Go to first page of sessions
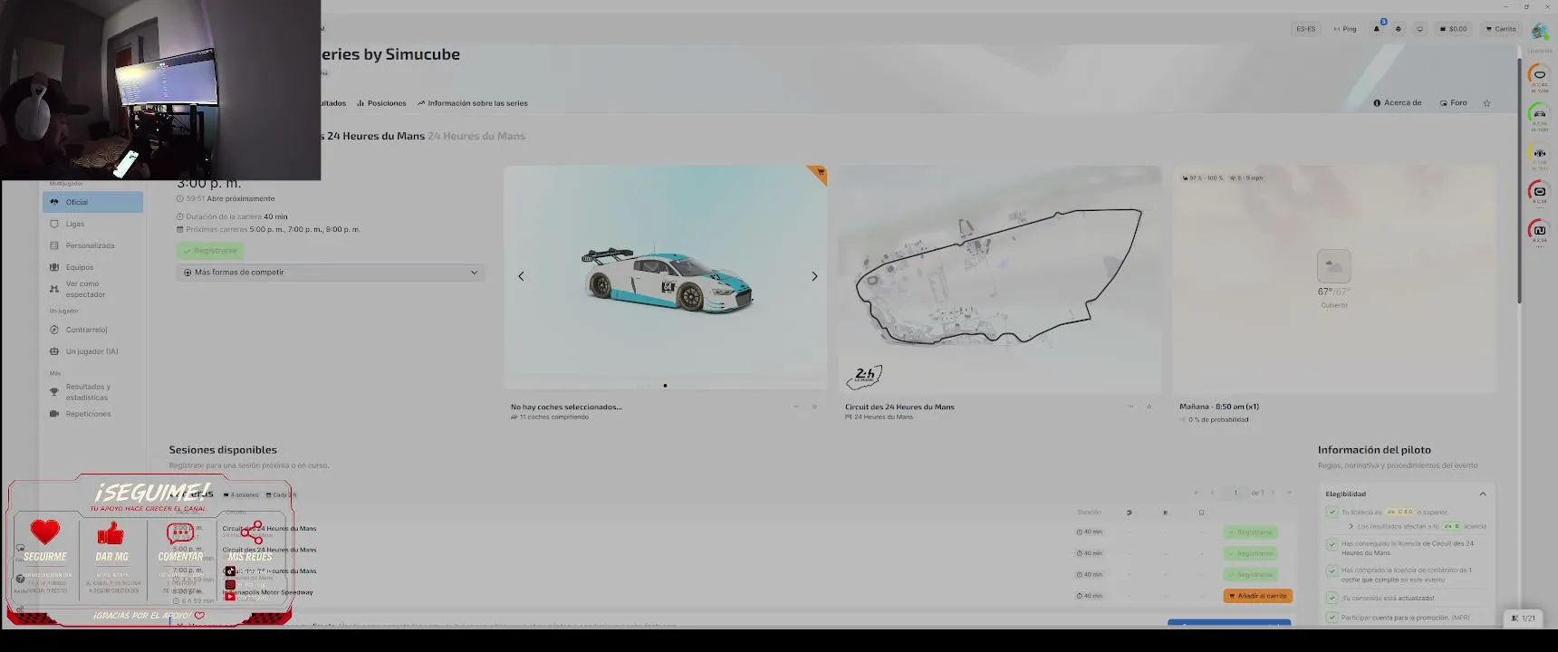 coord(1196,493)
